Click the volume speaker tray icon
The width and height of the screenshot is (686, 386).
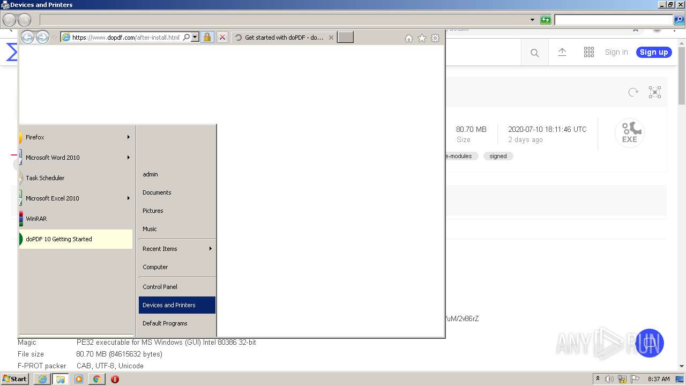coord(609,379)
